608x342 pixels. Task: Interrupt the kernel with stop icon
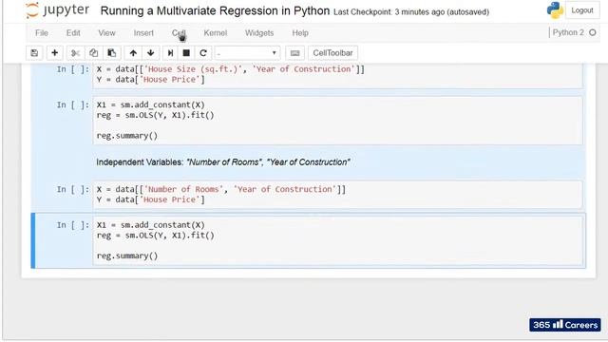186,53
